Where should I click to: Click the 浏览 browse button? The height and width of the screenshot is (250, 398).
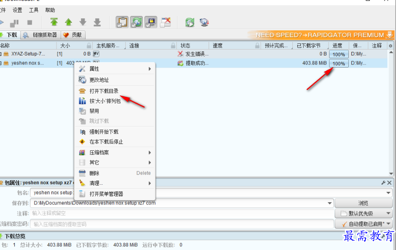pyautogui.click(x=363, y=203)
